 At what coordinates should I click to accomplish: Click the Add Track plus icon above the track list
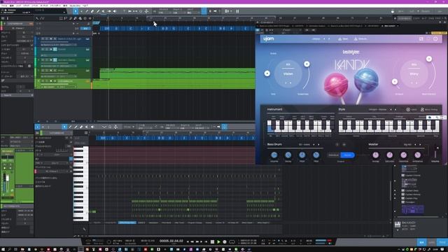tap(90, 18)
